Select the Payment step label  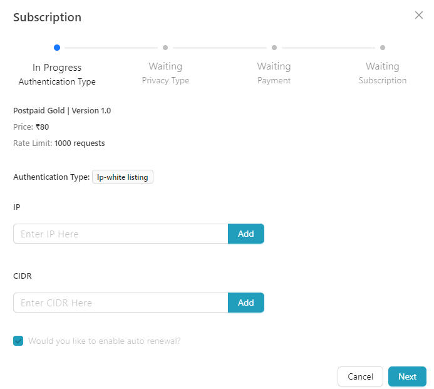pyautogui.click(x=274, y=80)
